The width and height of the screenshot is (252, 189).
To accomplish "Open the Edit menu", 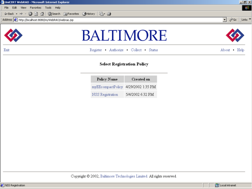I will pyautogui.click(x=15, y=8).
